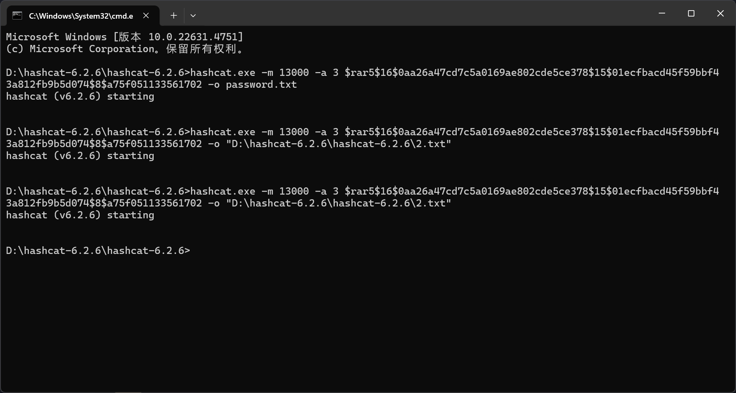Expand the new tab profile dropdown chevron

point(193,16)
